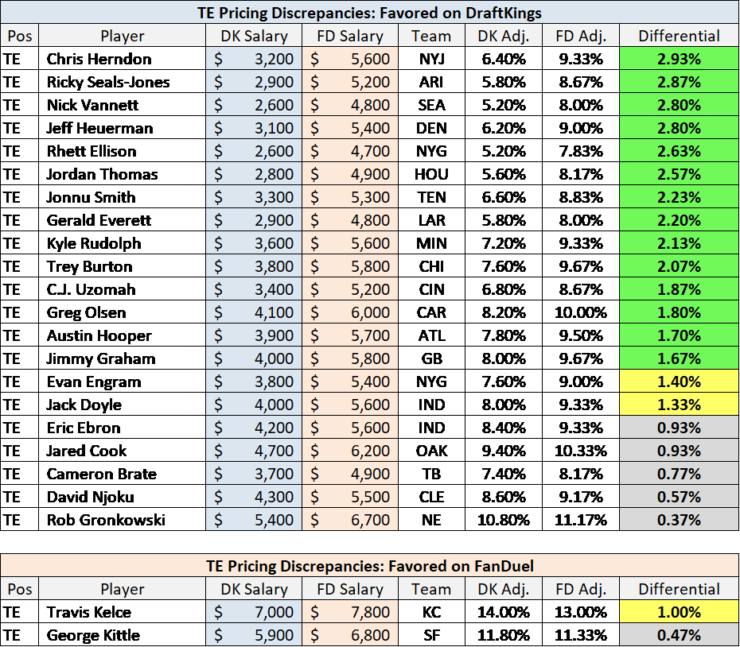Image resolution: width=740 pixels, height=647 pixels.
Task: Click on Trey Burton's name
Action: pos(89,266)
